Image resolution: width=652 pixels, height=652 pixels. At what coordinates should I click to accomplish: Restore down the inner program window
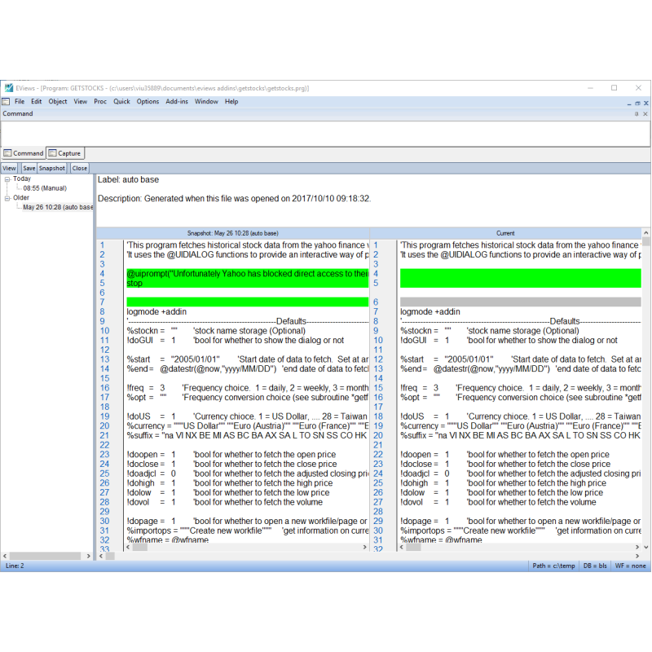pyautogui.click(x=637, y=103)
